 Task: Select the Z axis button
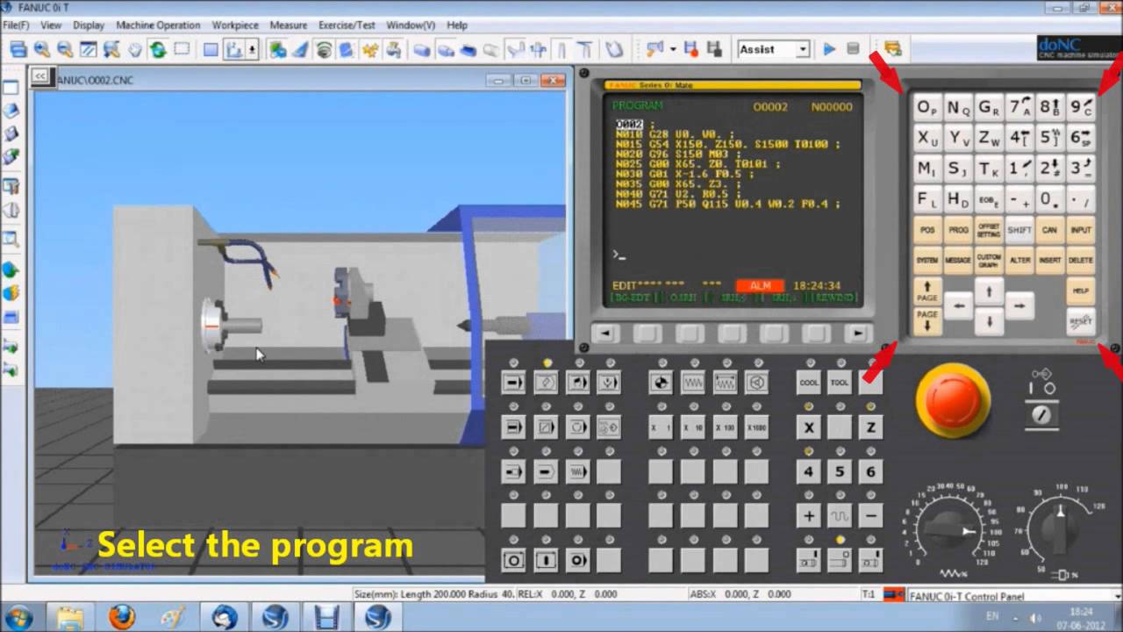click(x=870, y=427)
